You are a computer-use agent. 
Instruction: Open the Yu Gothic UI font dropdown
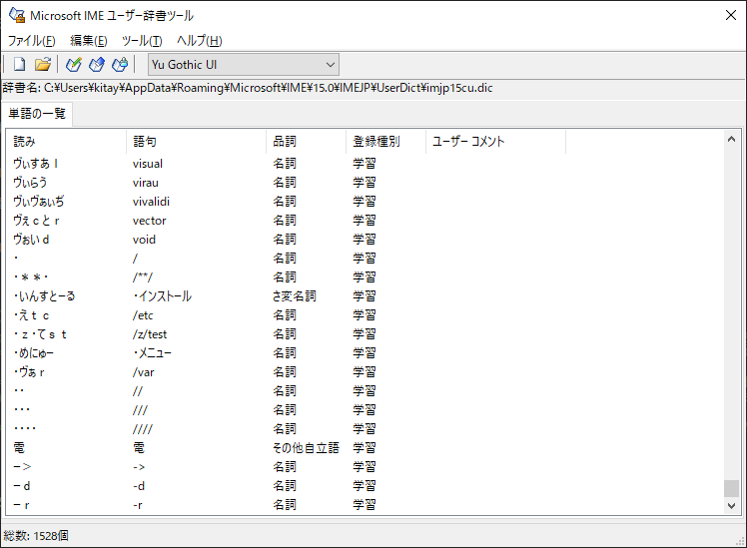tap(244, 65)
